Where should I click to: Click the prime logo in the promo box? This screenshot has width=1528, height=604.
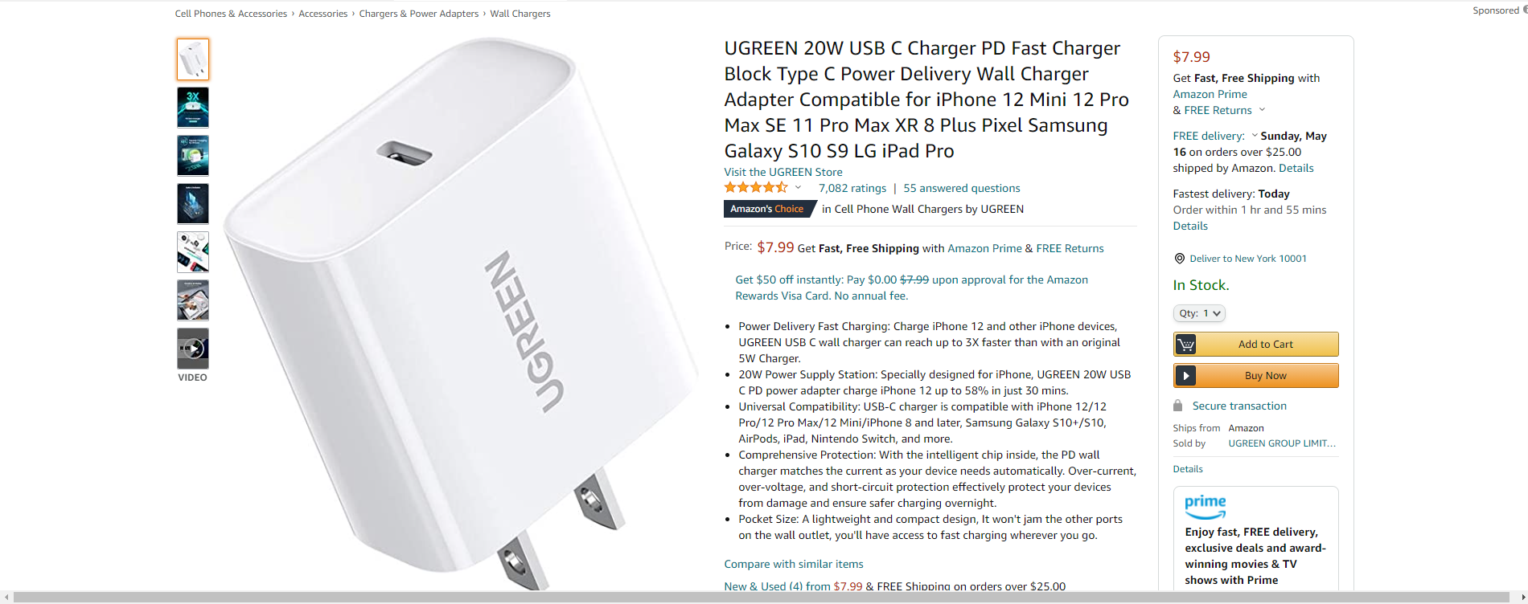(1205, 507)
